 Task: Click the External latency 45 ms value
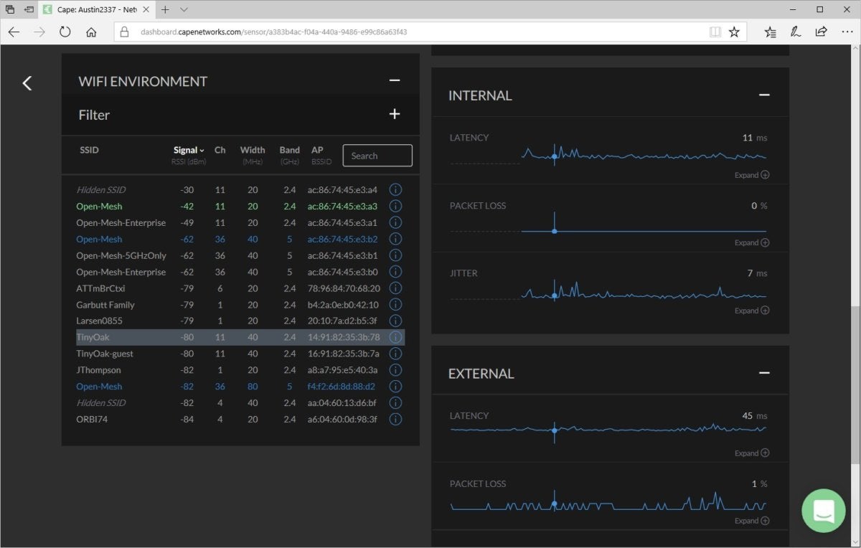pos(754,416)
